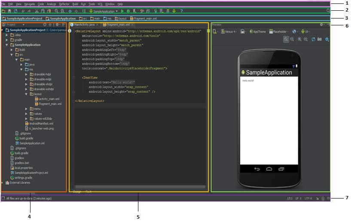Select ic_launcher-web.png in the project tree
Screen dimensions: 358x223
coord(40,129)
